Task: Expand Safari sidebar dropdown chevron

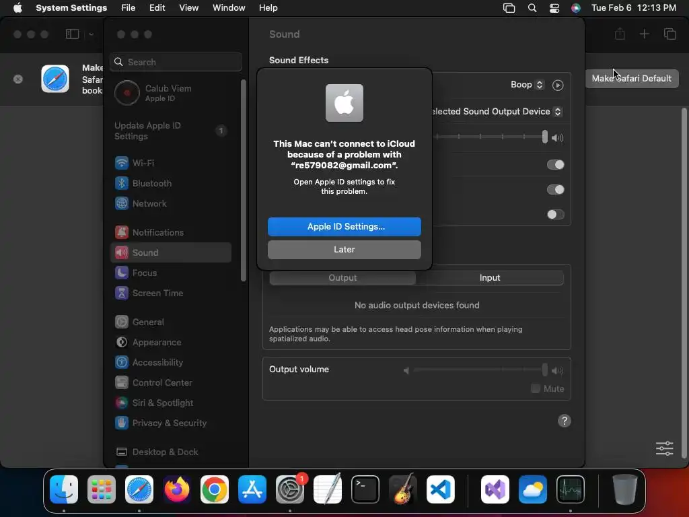Action: [x=91, y=34]
